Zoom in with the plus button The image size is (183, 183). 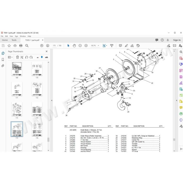[x=86, y=46]
